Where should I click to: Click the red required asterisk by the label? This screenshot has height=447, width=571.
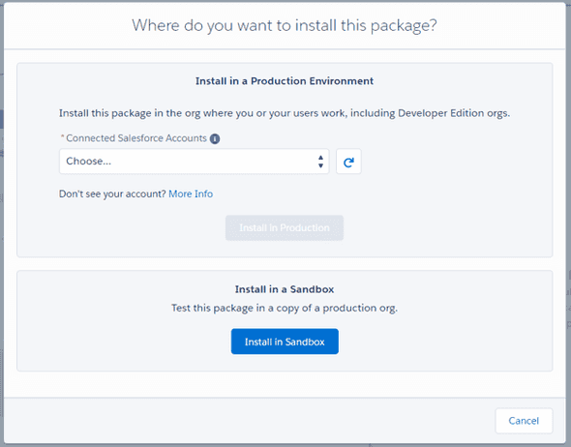click(x=62, y=136)
